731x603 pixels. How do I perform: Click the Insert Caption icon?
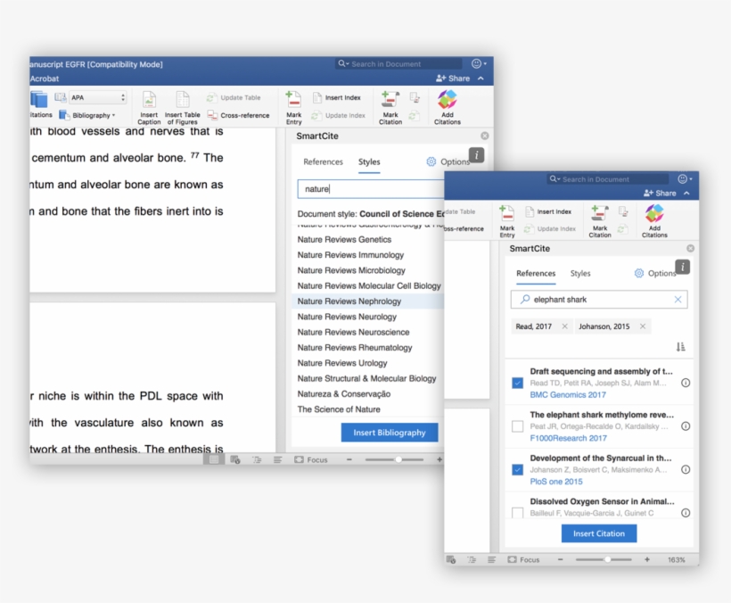click(x=149, y=100)
